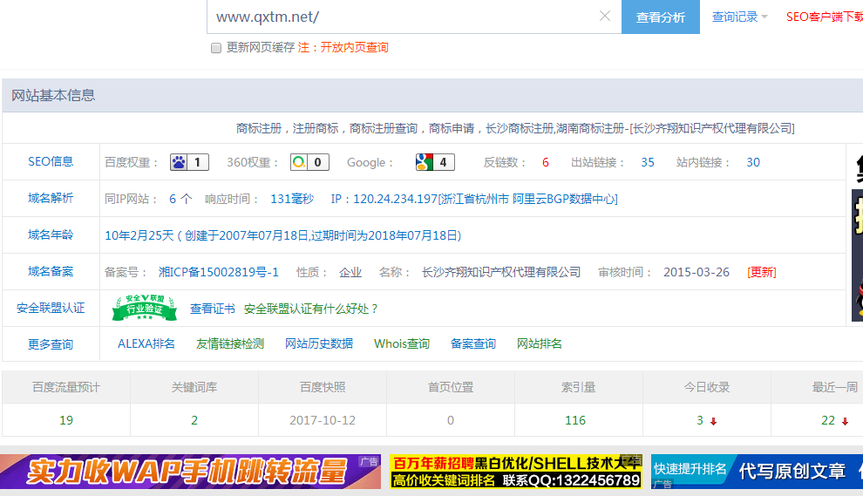Click the 131毫秒 response time link
Image resolution: width=863 pixels, height=496 pixels.
point(292,199)
